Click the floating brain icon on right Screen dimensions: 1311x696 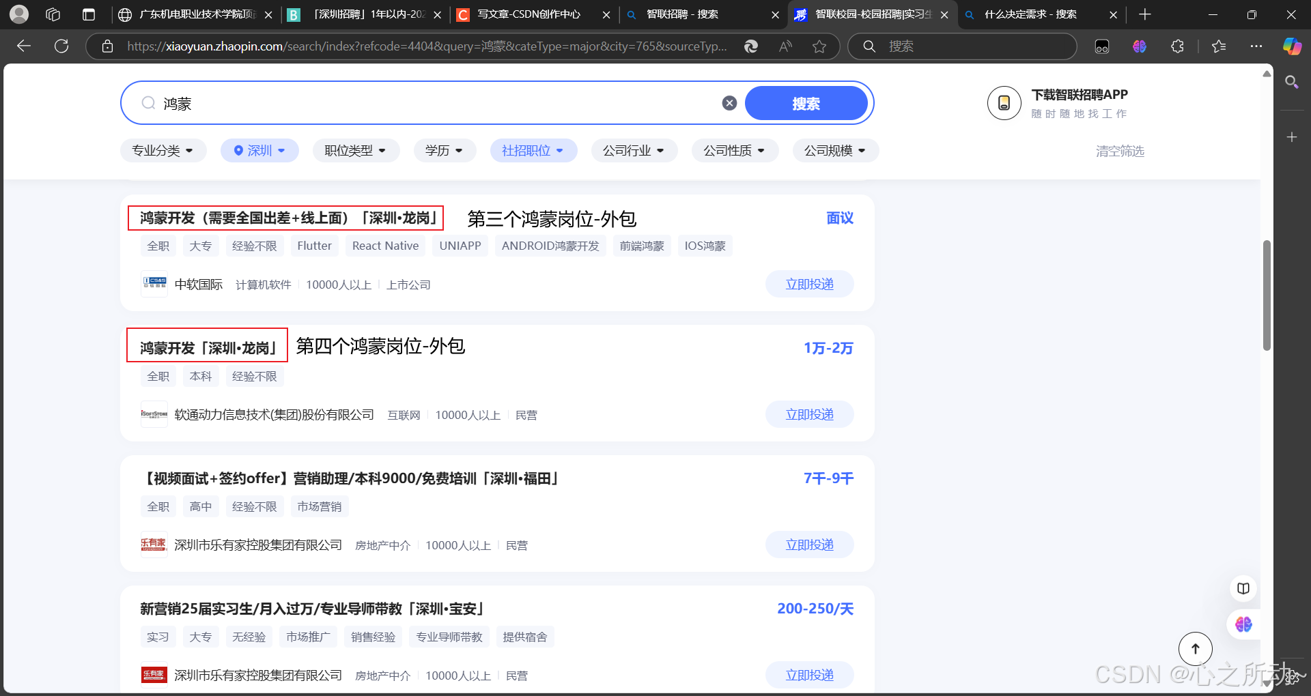[x=1243, y=624]
